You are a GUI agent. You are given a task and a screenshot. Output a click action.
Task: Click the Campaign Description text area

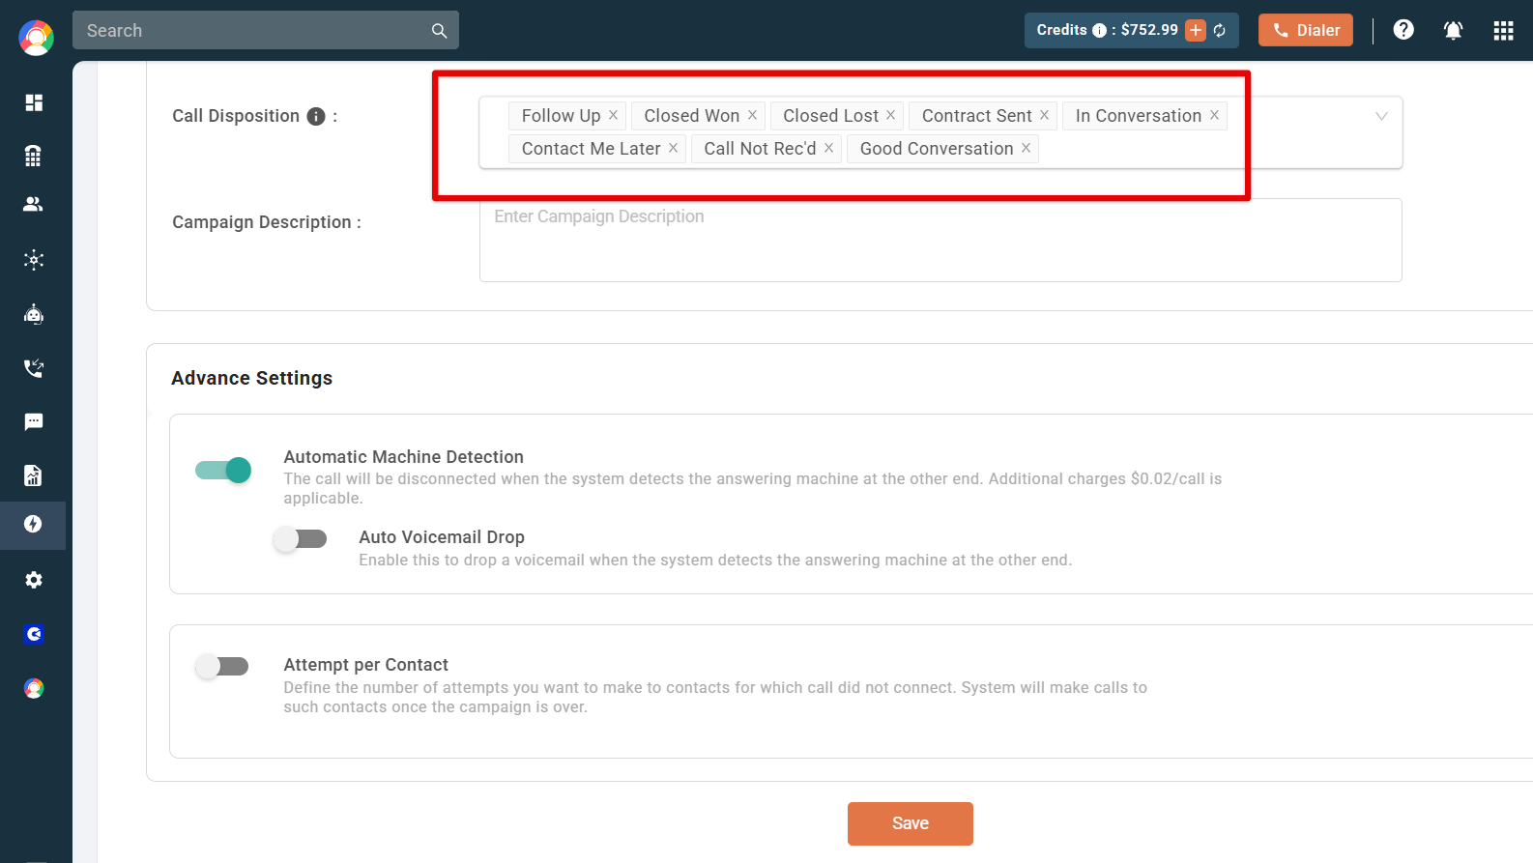(940, 240)
